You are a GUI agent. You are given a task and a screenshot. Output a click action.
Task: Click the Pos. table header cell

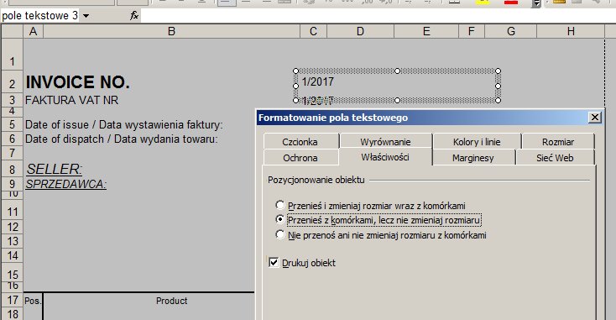coord(33,301)
